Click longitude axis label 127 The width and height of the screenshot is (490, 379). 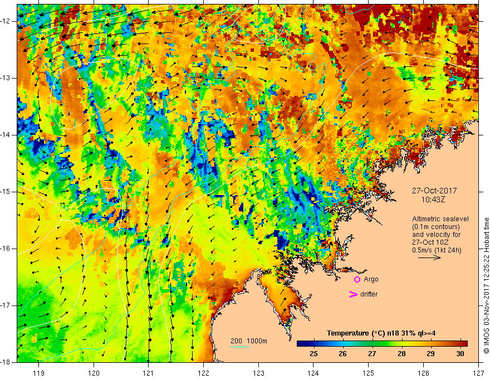coord(478,373)
